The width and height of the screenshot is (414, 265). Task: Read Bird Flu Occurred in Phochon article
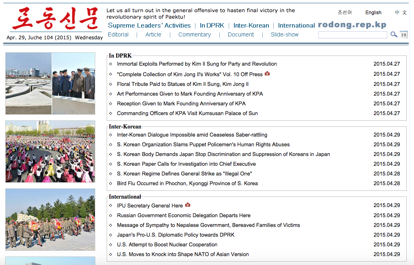tap(187, 183)
